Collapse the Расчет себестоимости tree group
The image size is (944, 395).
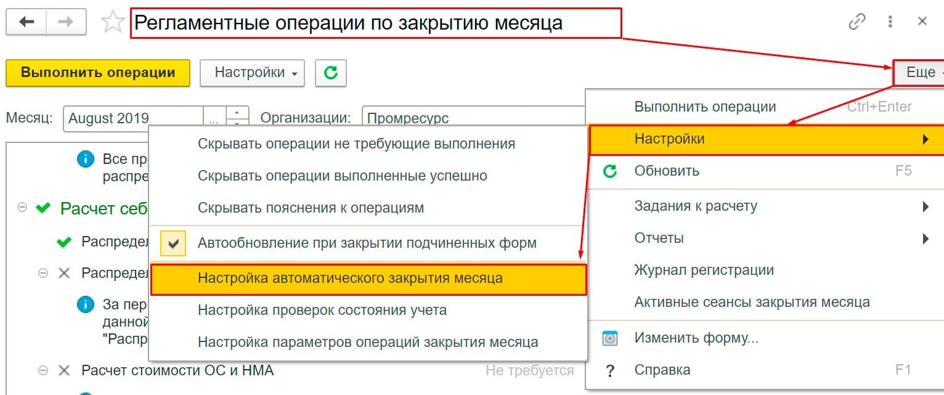tap(23, 208)
